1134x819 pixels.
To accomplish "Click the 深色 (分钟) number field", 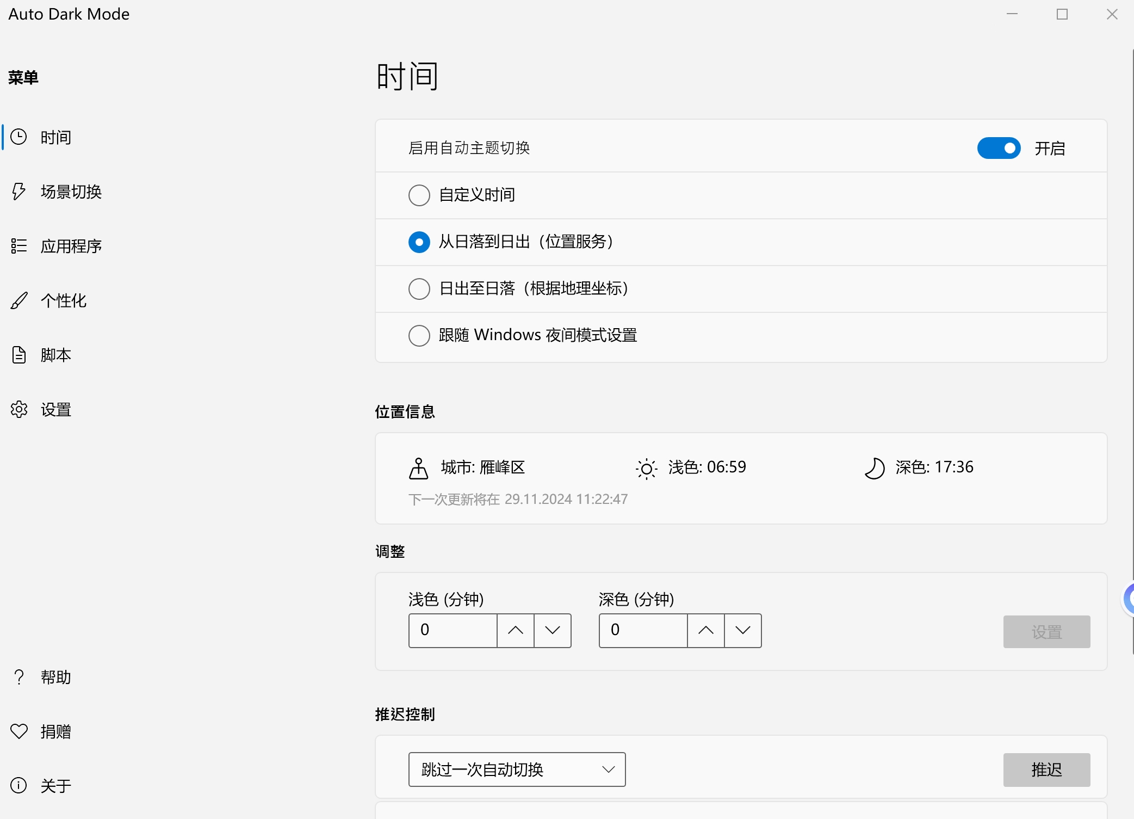I will pyautogui.click(x=643, y=630).
